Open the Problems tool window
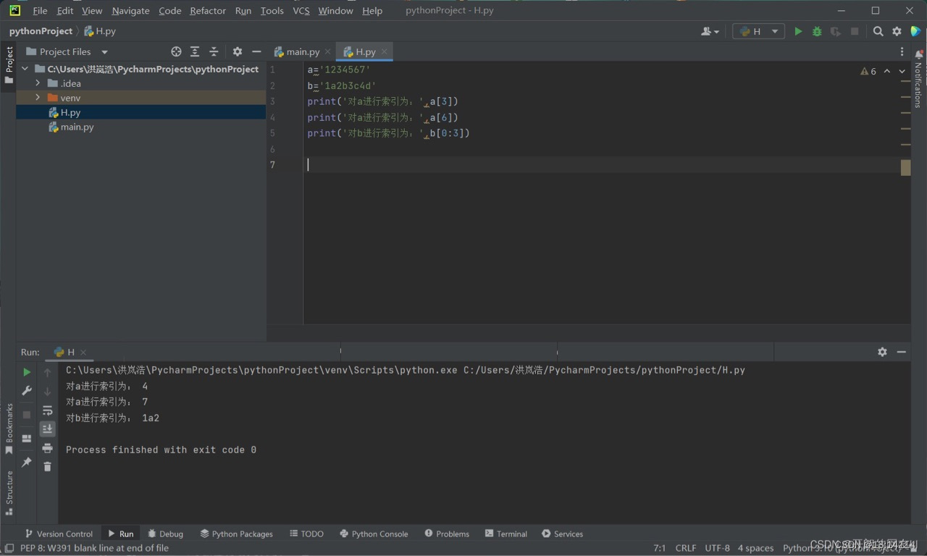927x556 pixels. click(x=447, y=534)
